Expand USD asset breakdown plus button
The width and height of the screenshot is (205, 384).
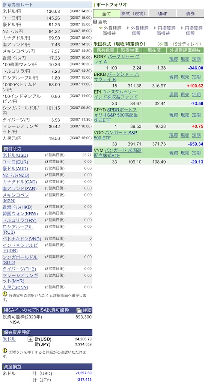pos(30,339)
